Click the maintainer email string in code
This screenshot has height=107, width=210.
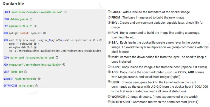point(45,12)
